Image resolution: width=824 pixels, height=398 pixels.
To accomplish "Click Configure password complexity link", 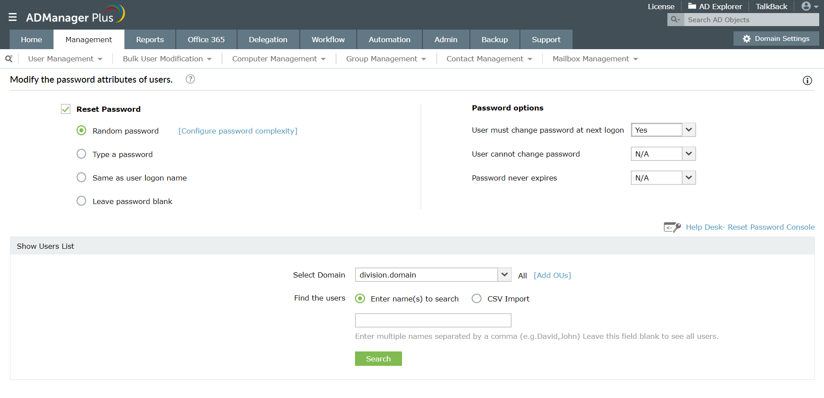I will pyautogui.click(x=238, y=131).
